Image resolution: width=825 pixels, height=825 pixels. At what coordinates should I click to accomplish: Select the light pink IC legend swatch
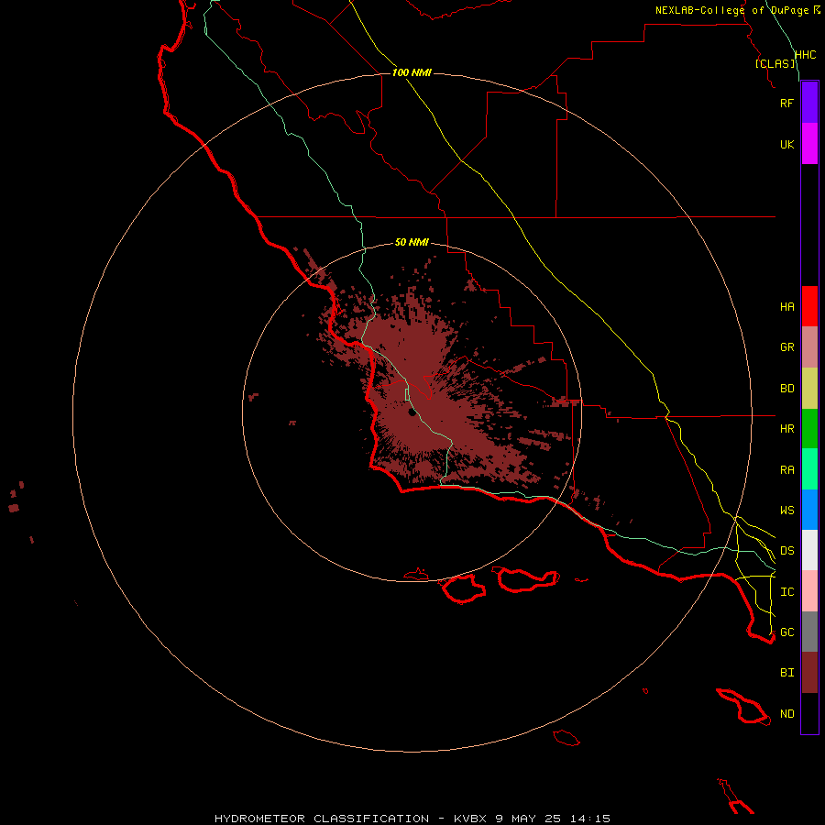[809, 591]
